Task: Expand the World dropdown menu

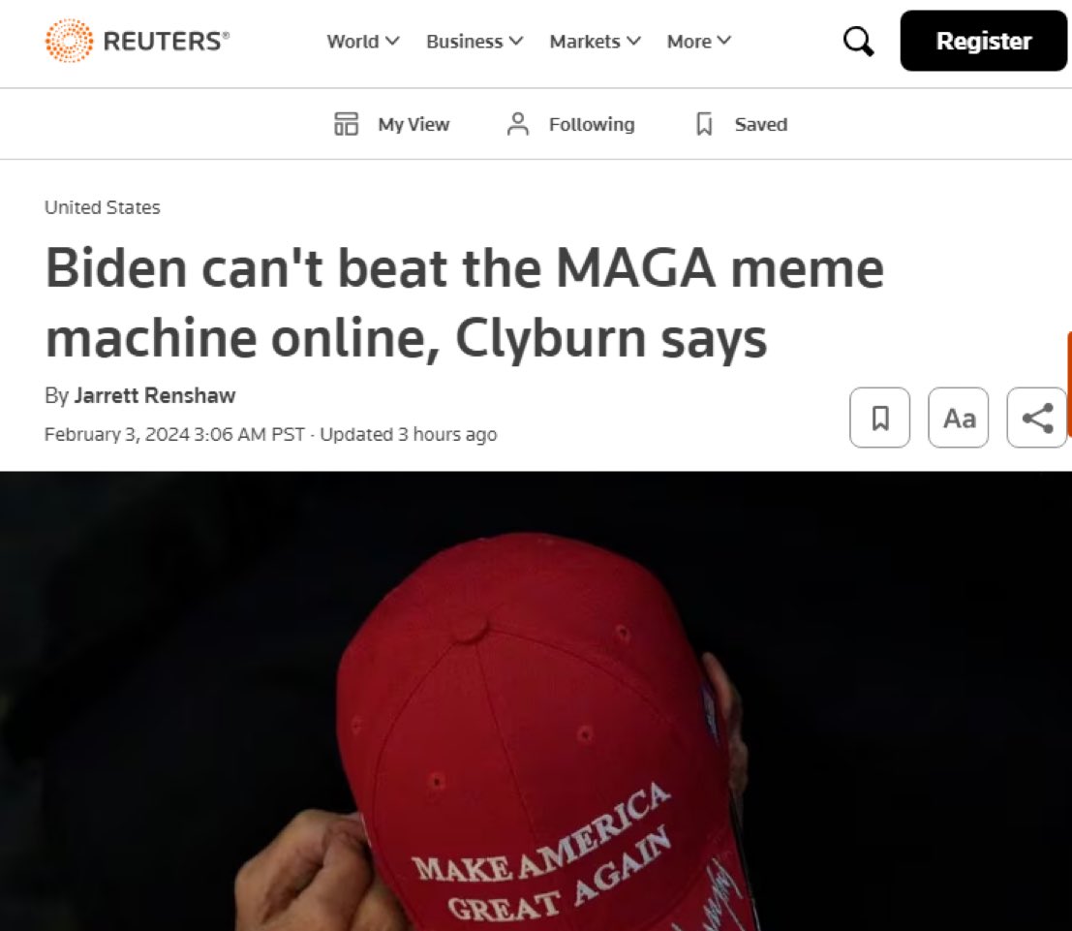Action: click(363, 41)
